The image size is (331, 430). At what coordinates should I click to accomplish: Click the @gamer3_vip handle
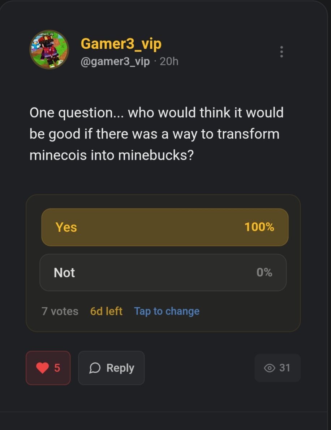tap(115, 61)
